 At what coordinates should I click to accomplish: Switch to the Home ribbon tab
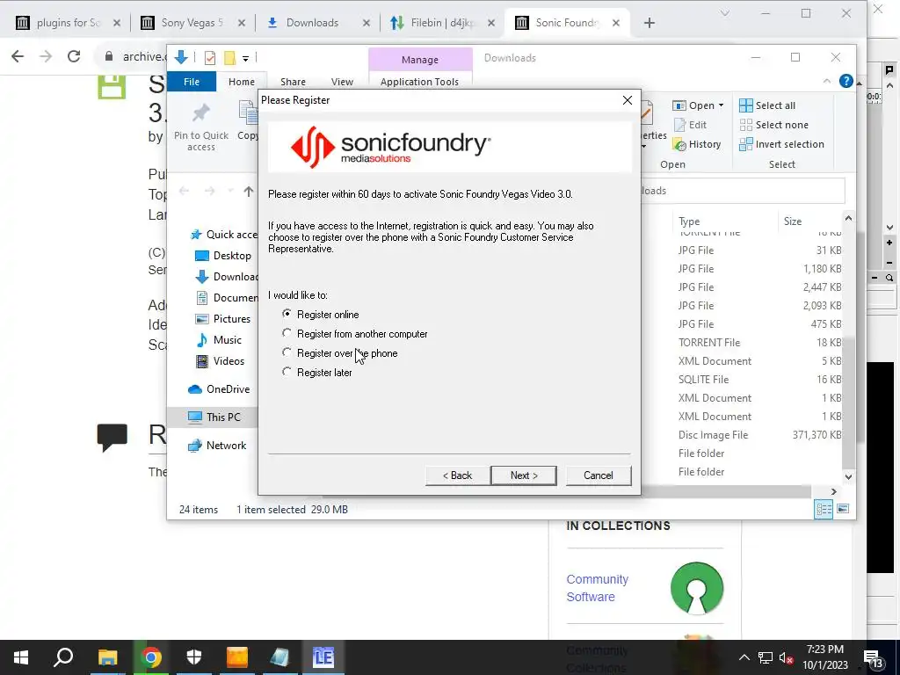point(241,82)
